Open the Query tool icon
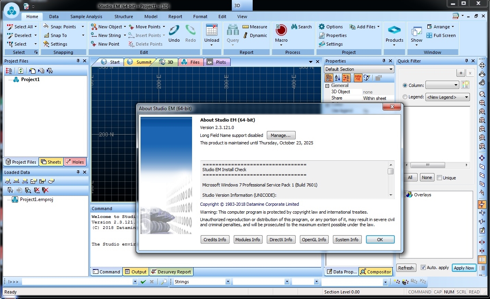Image resolution: width=490 pixels, height=299 pixels. click(233, 31)
